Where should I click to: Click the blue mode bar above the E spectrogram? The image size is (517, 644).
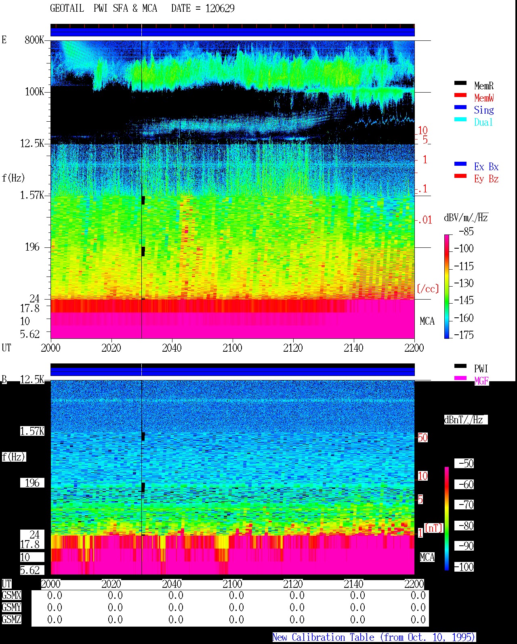pos(233,32)
